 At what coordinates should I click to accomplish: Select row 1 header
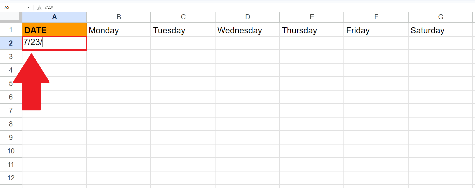(x=11, y=30)
